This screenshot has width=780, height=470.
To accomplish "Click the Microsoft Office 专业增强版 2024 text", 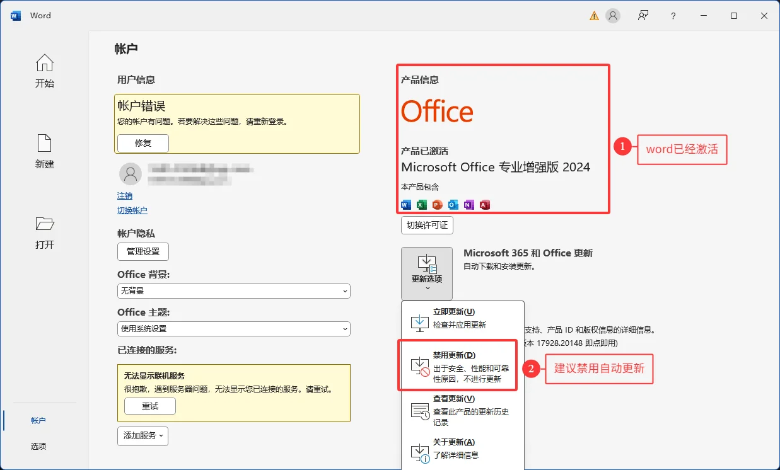I will coord(496,167).
